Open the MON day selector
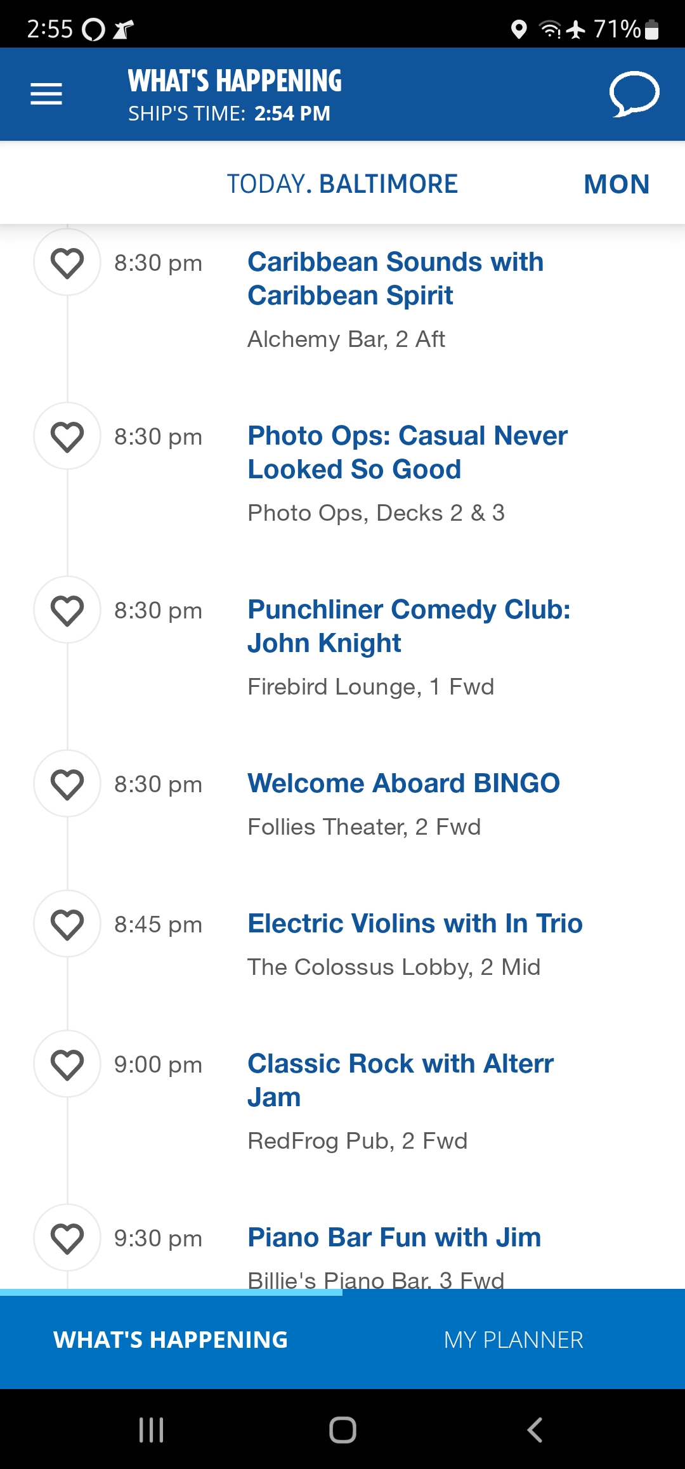Viewport: 685px width, 1469px height. tap(616, 184)
